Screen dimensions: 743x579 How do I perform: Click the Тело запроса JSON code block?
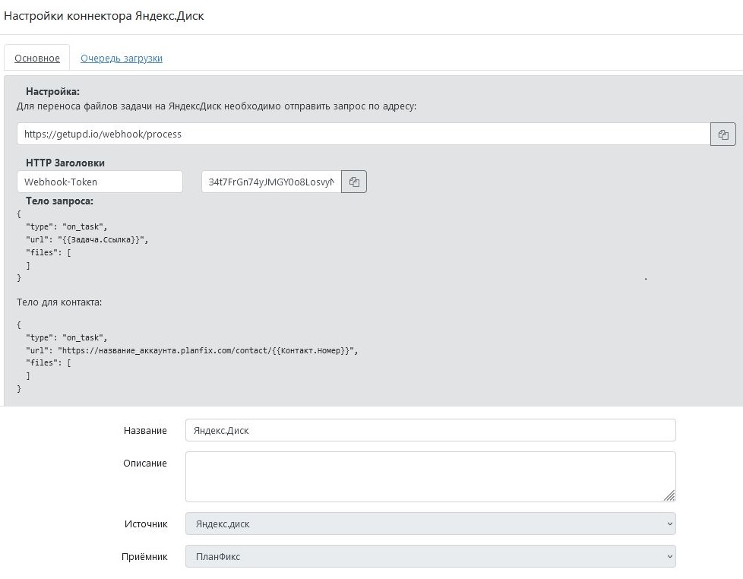coord(83,246)
